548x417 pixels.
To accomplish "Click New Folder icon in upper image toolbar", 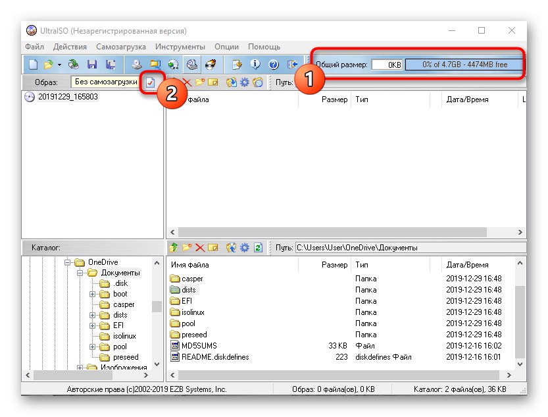I will 200,82.
